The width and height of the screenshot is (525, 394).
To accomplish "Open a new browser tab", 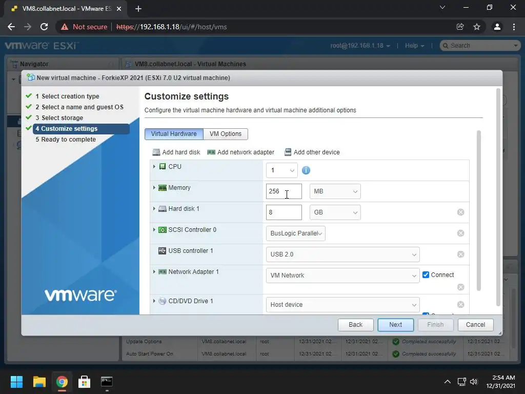I will tap(138, 9).
